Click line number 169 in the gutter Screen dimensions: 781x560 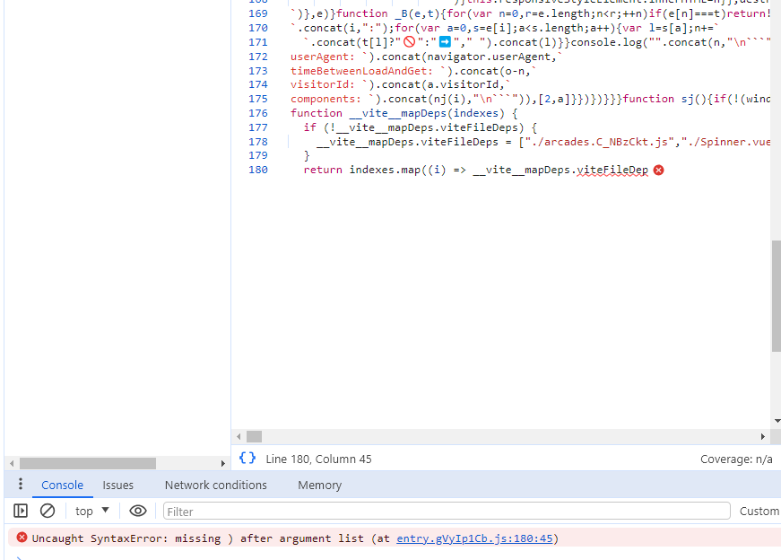click(x=258, y=14)
